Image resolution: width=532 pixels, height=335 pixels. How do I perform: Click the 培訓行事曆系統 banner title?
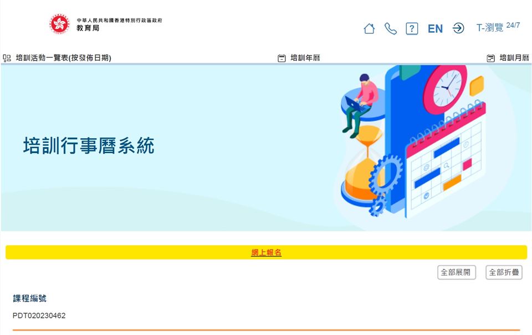(89, 146)
